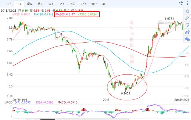Viewport: 191px width, 120px height.
Task: Switch to the 4H chart tab
Action: [104, 4]
